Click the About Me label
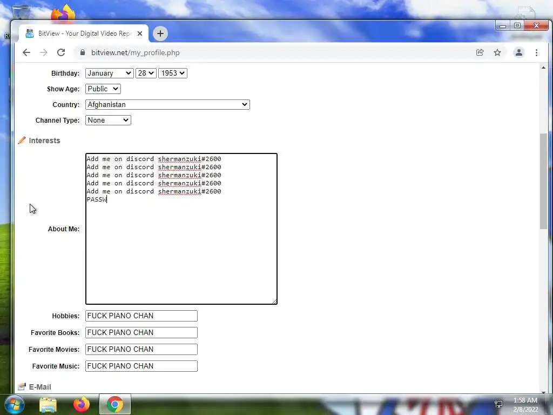 [64, 229]
